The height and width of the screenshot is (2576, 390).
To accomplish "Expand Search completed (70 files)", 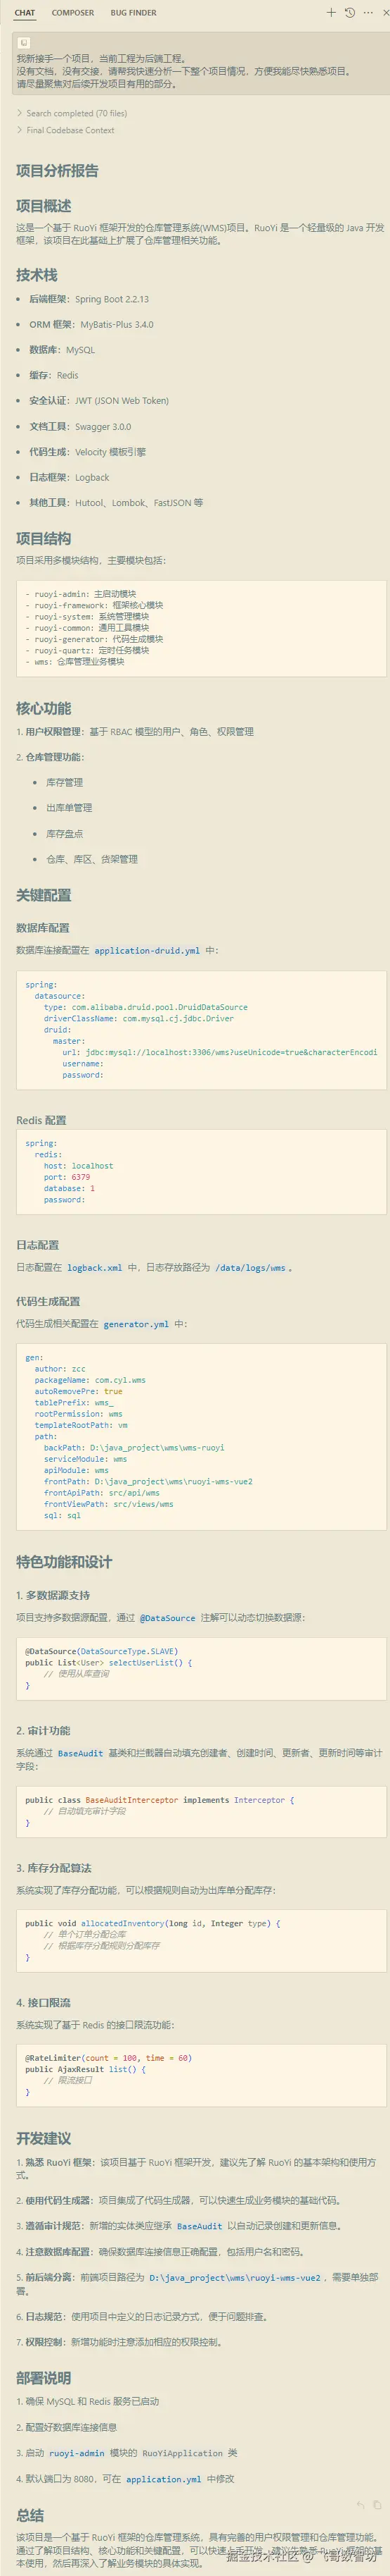I will pos(72,113).
